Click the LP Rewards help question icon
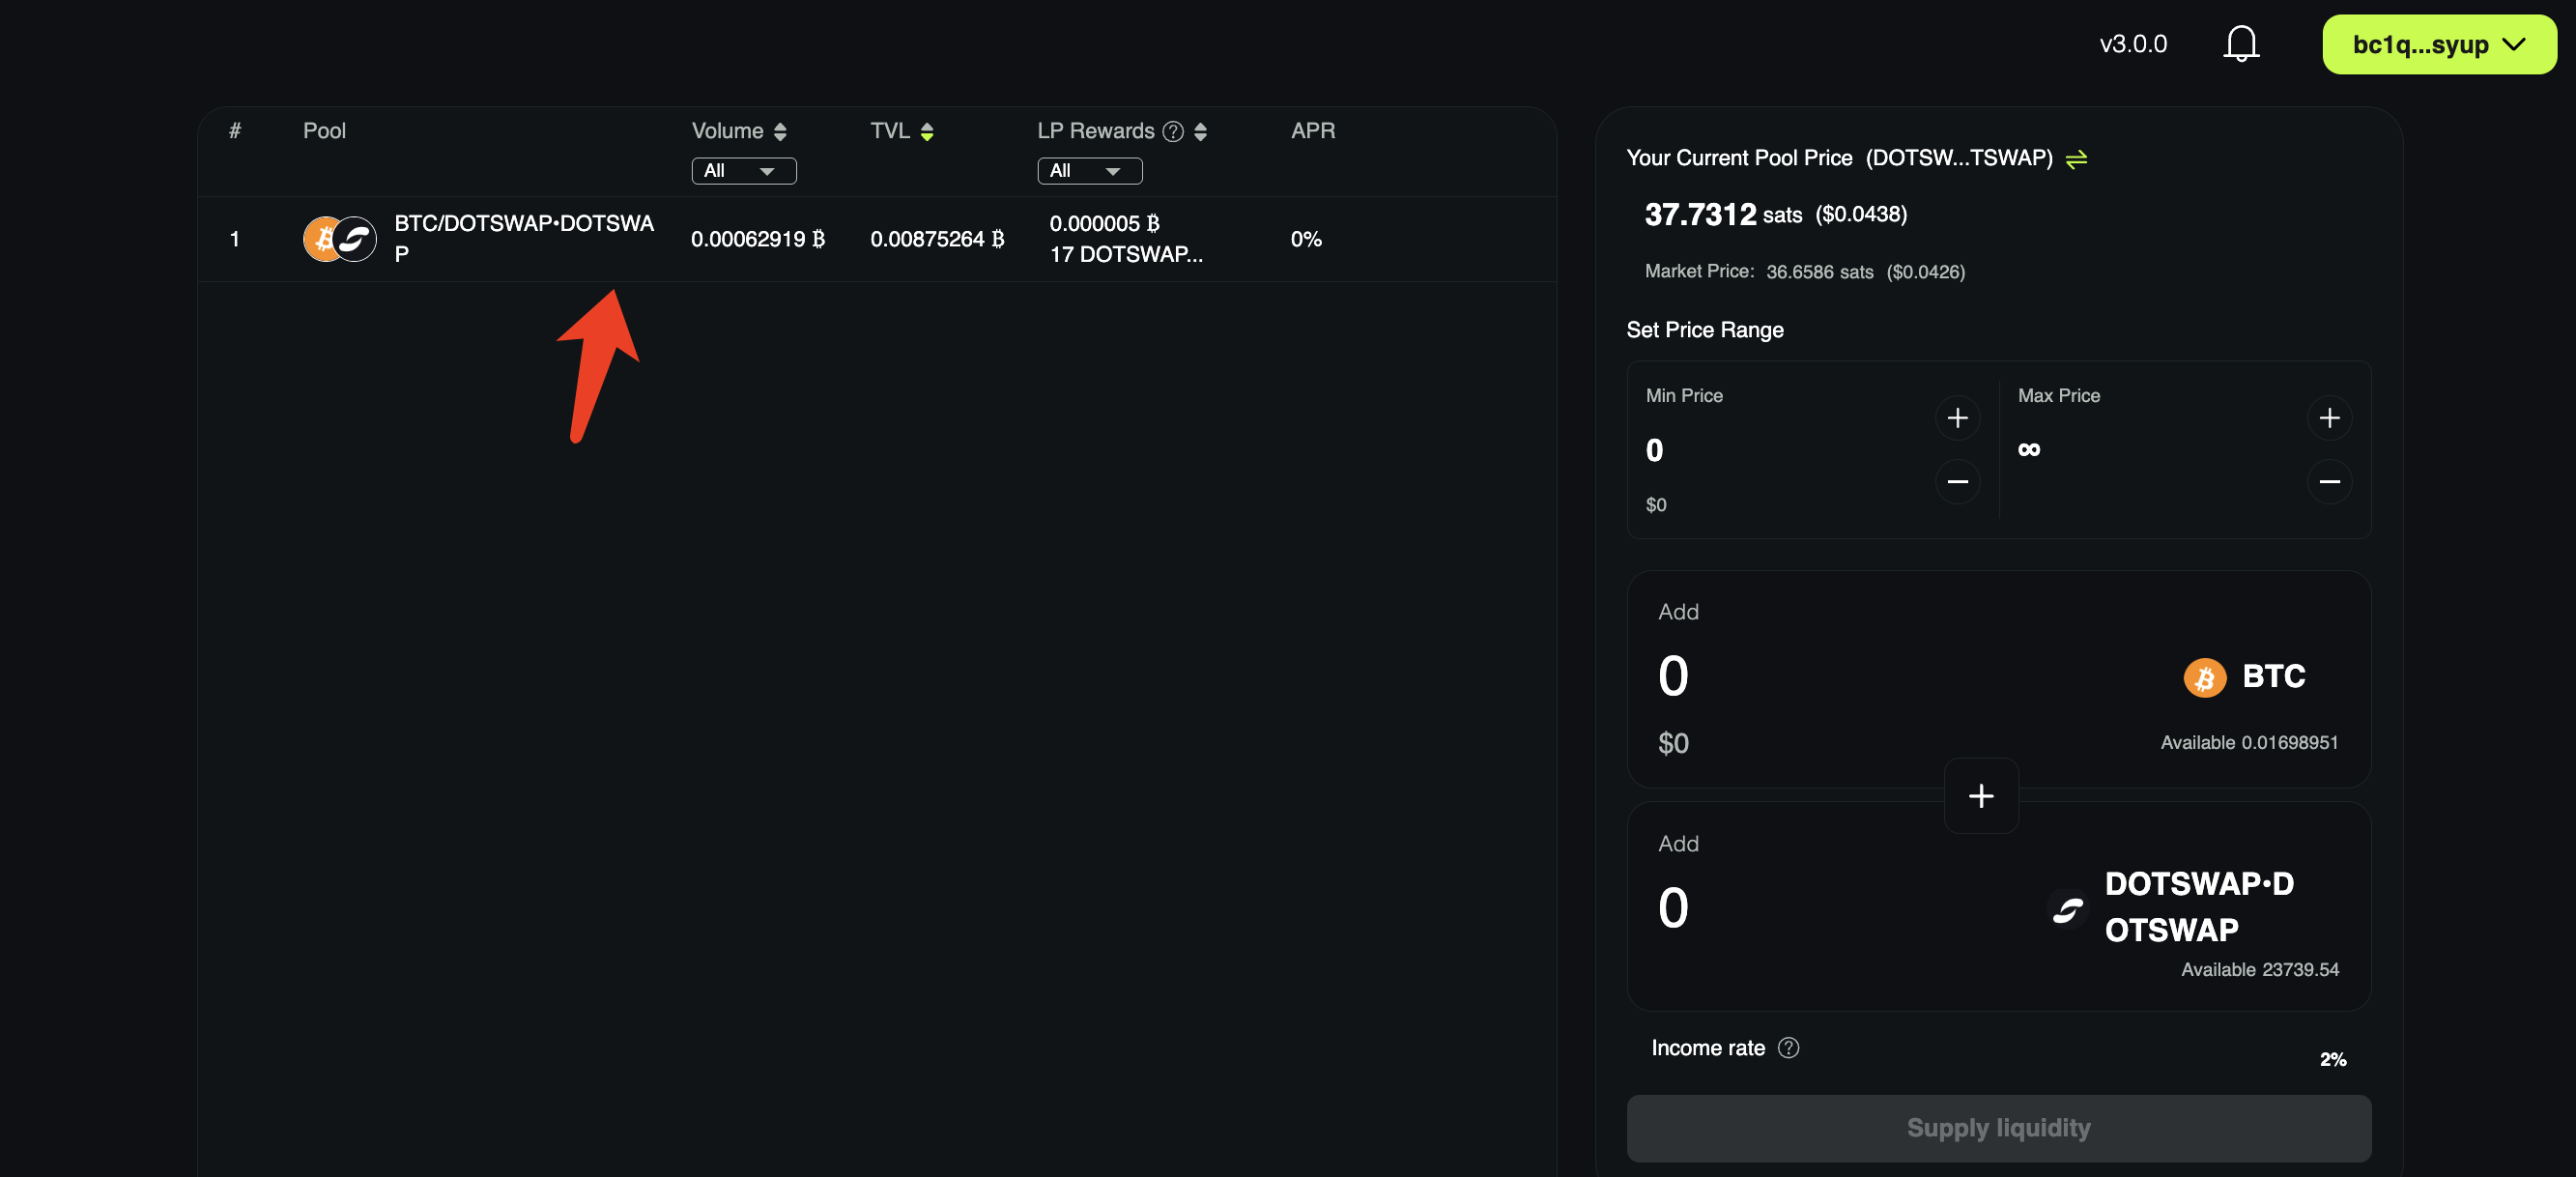Image resolution: width=2576 pixels, height=1177 pixels. pyautogui.click(x=1173, y=131)
